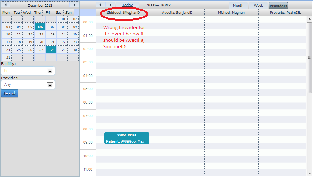Switch to Week view tab

pyautogui.click(x=258, y=6)
